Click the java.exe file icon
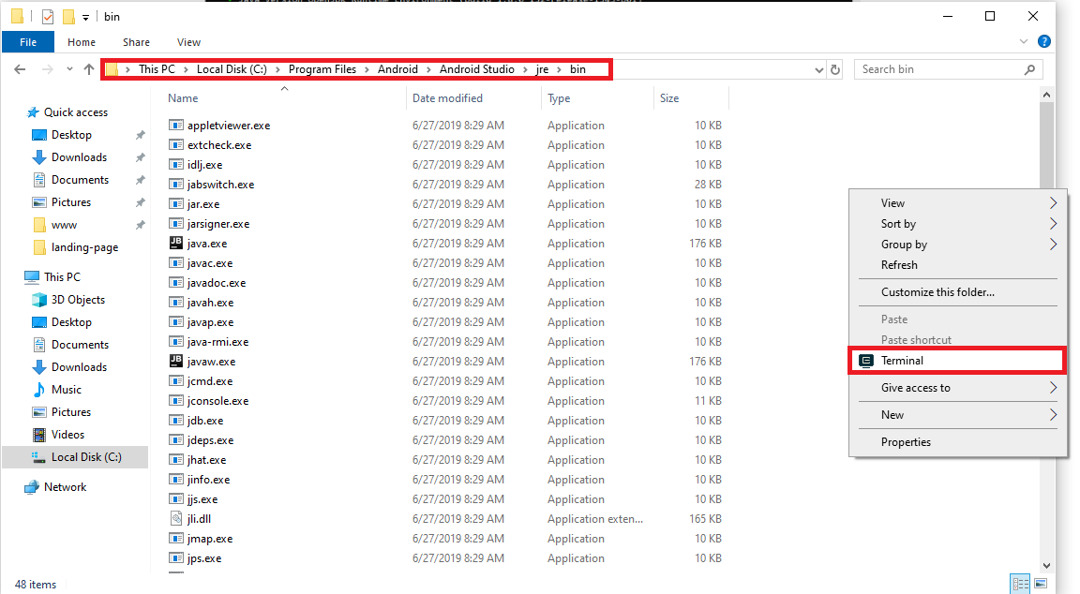Image resolution: width=1080 pixels, height=594 pixels. point(176,243)
